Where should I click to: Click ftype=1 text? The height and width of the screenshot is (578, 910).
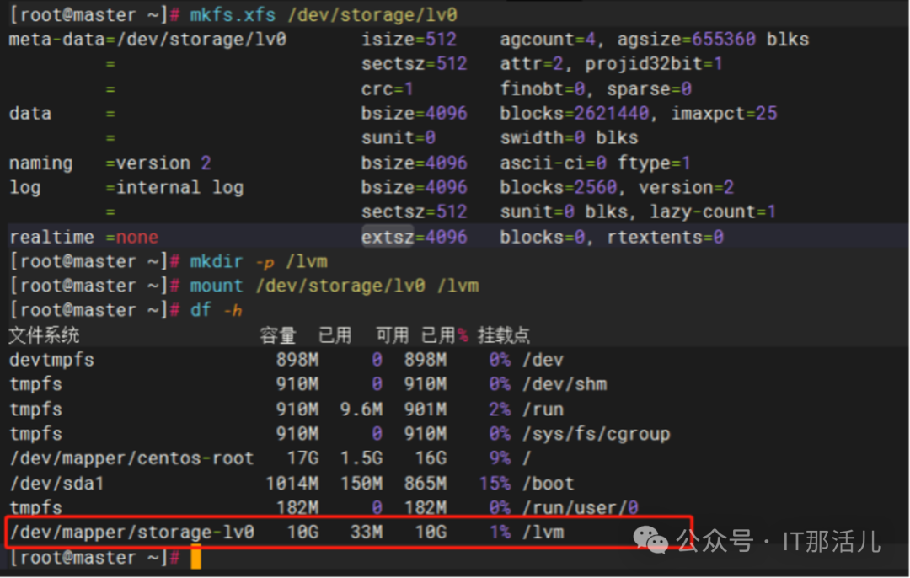pos(654,163)
